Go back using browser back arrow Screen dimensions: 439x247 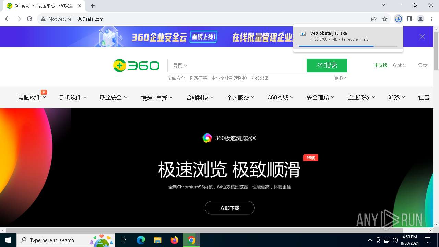click(x=8, y=19)
